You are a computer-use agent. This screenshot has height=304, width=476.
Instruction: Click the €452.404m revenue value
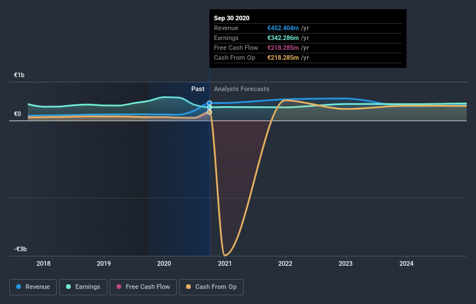[x=283, y=28]
